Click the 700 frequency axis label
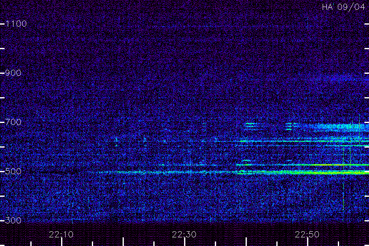The height and width of the screenshot is (246, 369). 13,122
